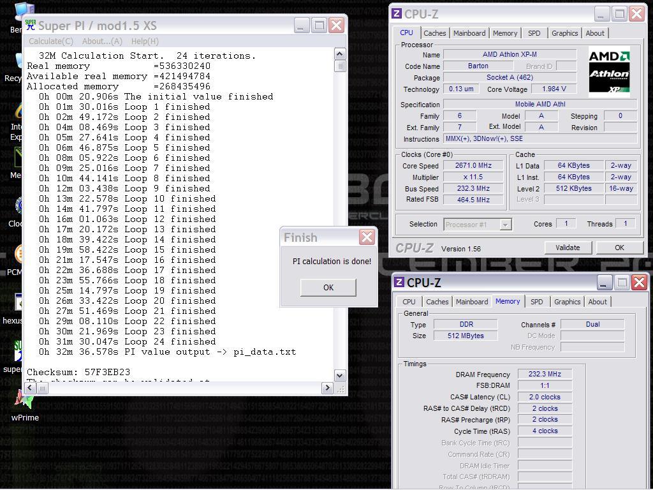Switch to Memory tab in top CPU-Z window

(x=505, y=33)
